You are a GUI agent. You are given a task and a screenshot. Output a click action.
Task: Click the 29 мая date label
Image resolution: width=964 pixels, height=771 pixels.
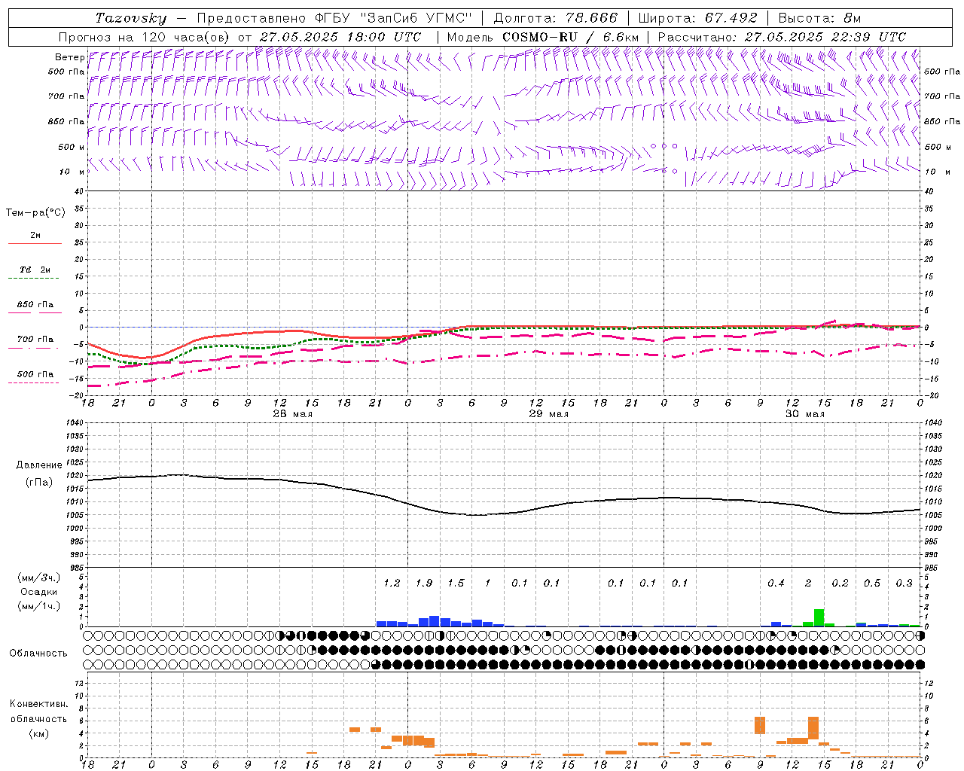(x=548, y=414)
